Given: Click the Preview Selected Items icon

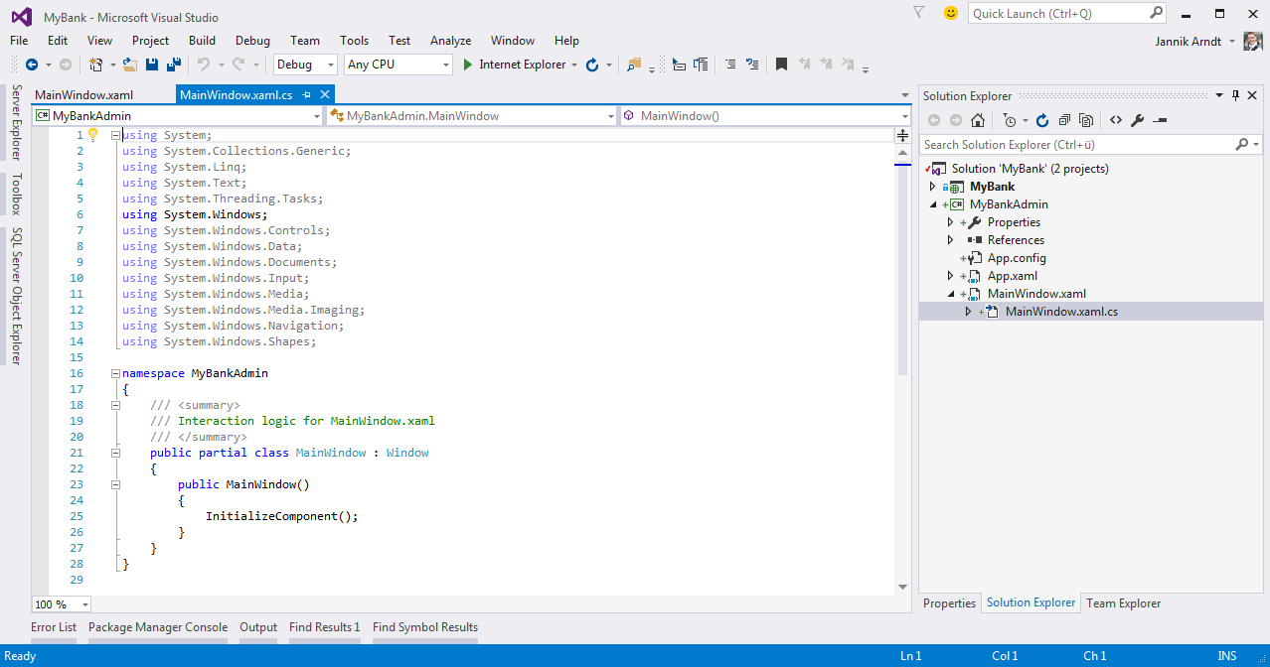Looking at the screenshot, I should tap(1160, 120).
